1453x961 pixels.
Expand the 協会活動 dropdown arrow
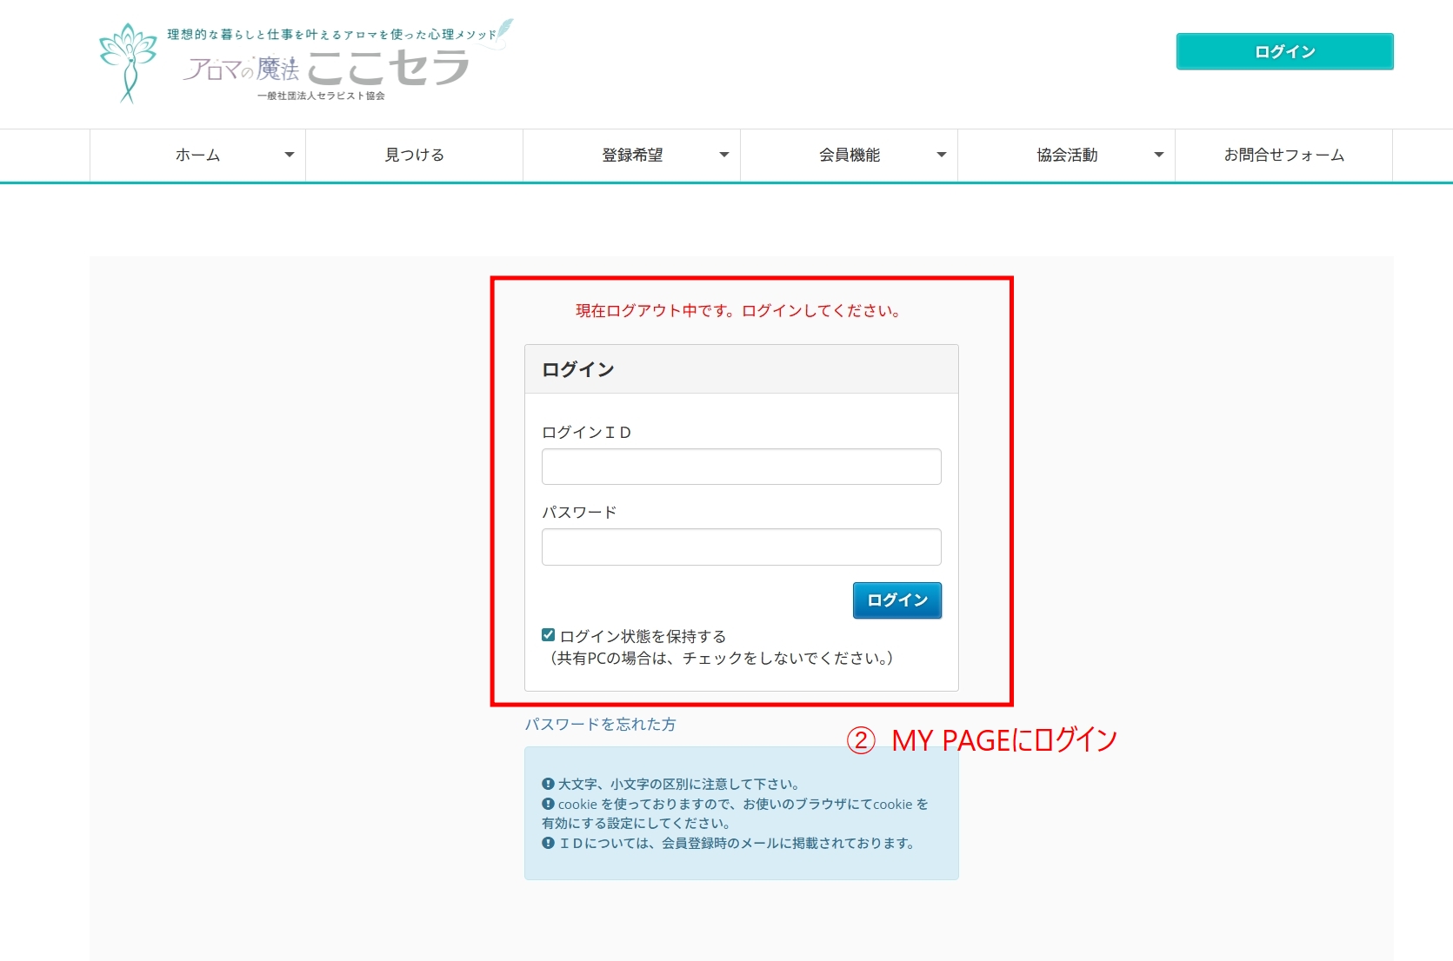[x=1158, y=156]
